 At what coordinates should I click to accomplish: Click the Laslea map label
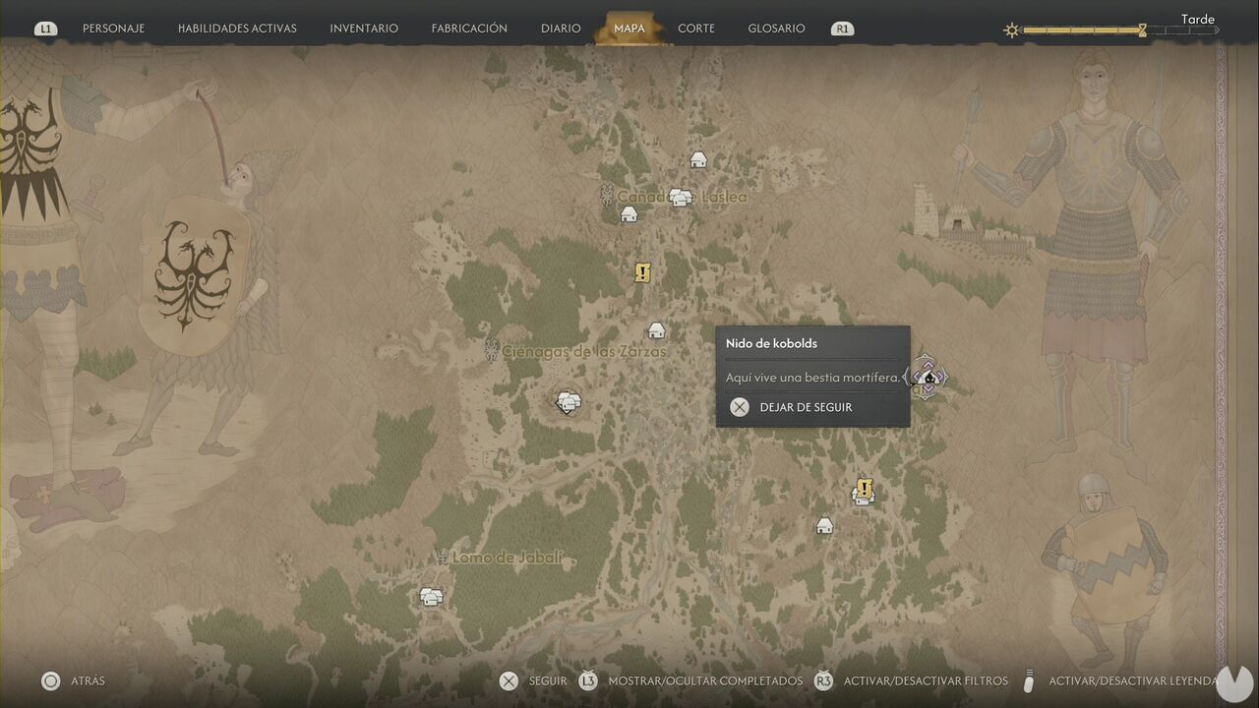724,197
